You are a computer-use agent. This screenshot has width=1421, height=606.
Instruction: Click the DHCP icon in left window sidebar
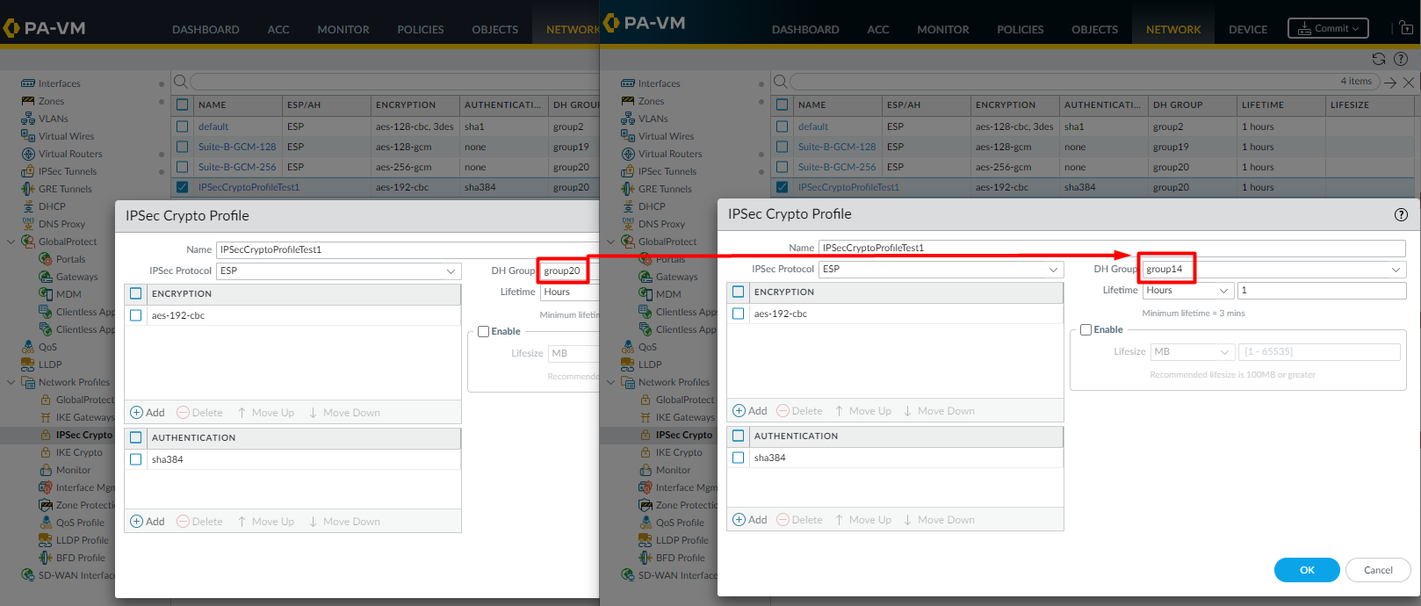point(28,206)
